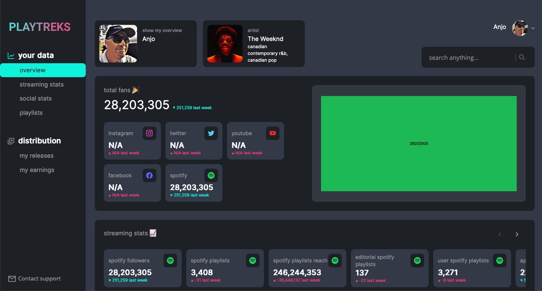Click the Spotify icon on editorial spotify playlists card
This screenshot has height=291, width=542.
pos(417,261)
